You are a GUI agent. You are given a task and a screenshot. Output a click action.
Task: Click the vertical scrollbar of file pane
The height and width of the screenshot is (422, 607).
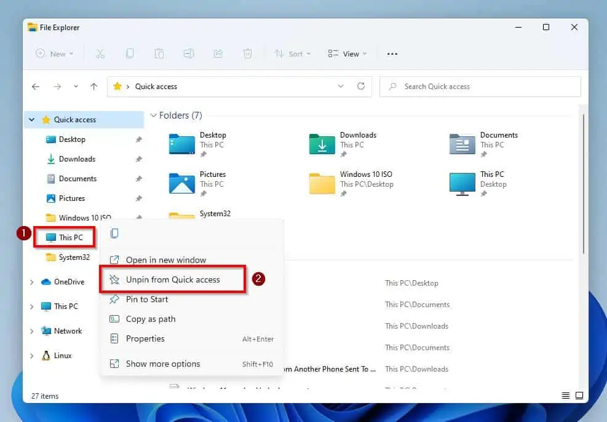click(584, 184)
